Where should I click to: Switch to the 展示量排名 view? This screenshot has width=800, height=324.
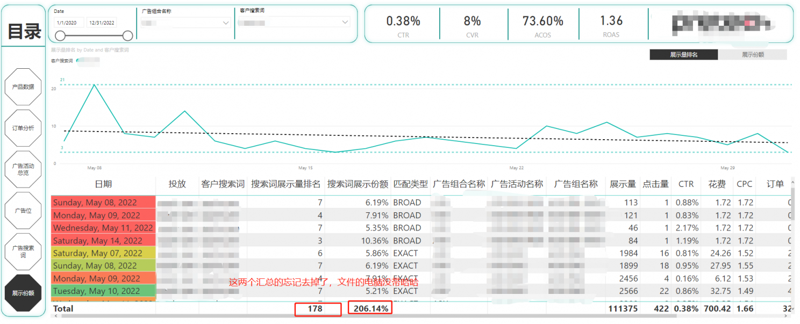(x=683, y=54)
